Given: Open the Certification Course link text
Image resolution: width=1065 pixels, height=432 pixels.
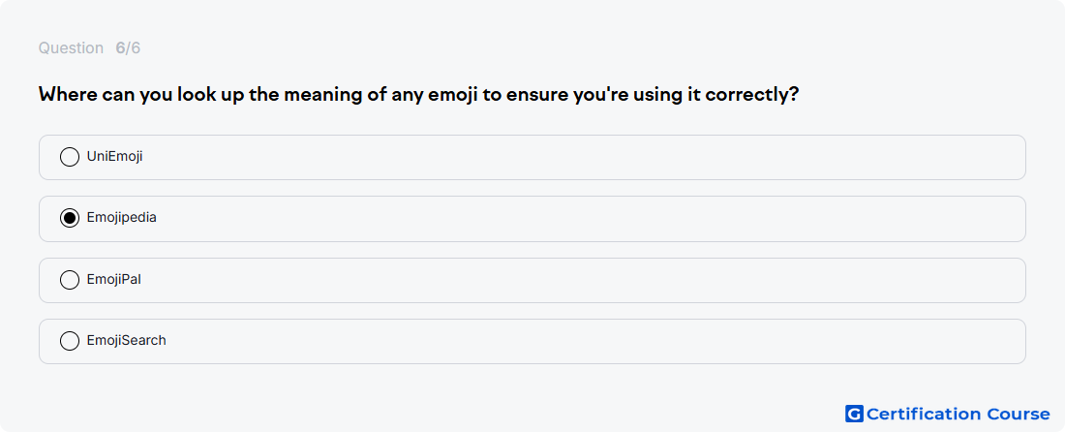Looking at the screenshot, I should (x=958, y=414).
